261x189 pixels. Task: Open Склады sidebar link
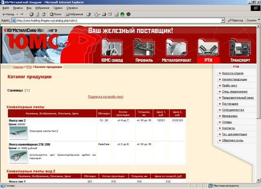pyautogui.click(x=227, y=122)
